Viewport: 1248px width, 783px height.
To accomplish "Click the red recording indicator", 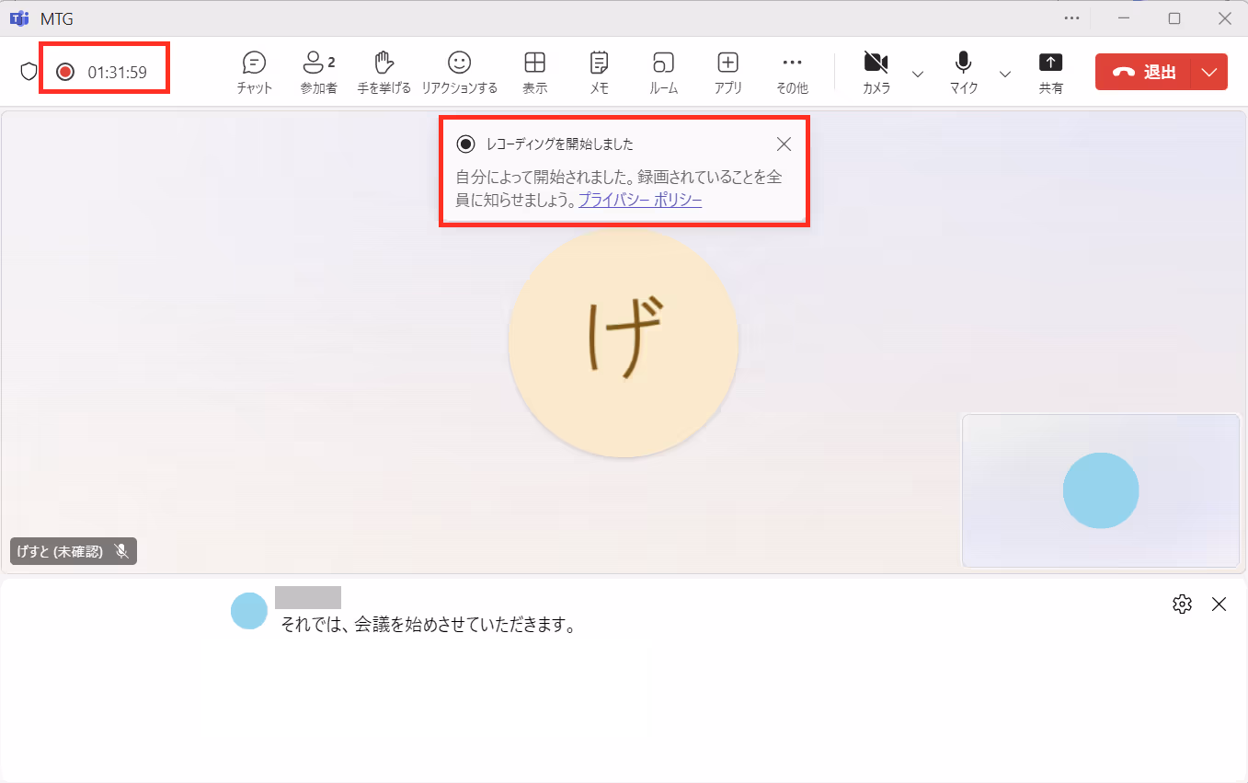I will click(x=64, y=72).
